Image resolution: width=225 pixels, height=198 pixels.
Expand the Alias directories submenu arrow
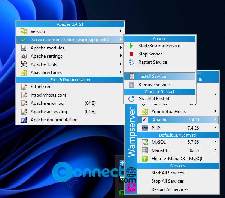pos(121,72)
